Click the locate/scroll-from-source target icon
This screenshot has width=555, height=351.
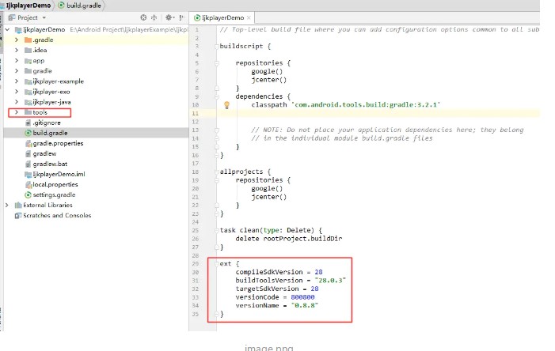143,17
